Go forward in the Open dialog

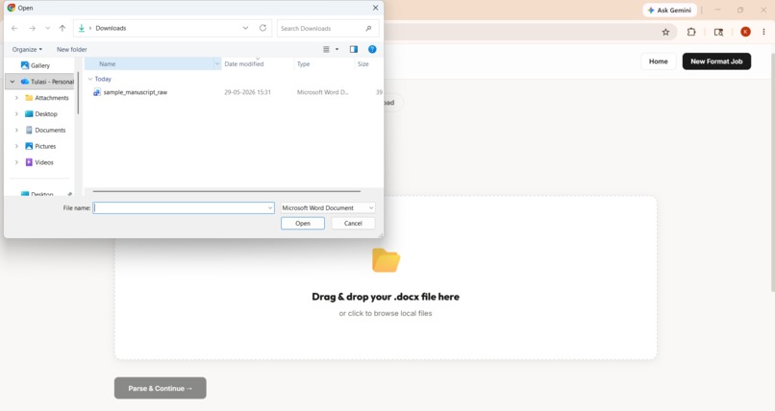[x=32, y=28]
